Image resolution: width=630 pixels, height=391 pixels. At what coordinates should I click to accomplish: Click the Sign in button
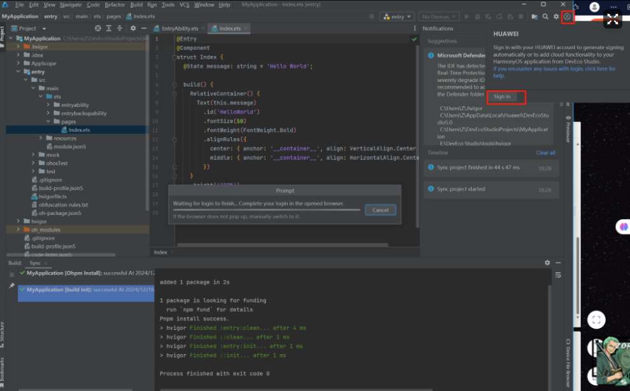(502, 97)
